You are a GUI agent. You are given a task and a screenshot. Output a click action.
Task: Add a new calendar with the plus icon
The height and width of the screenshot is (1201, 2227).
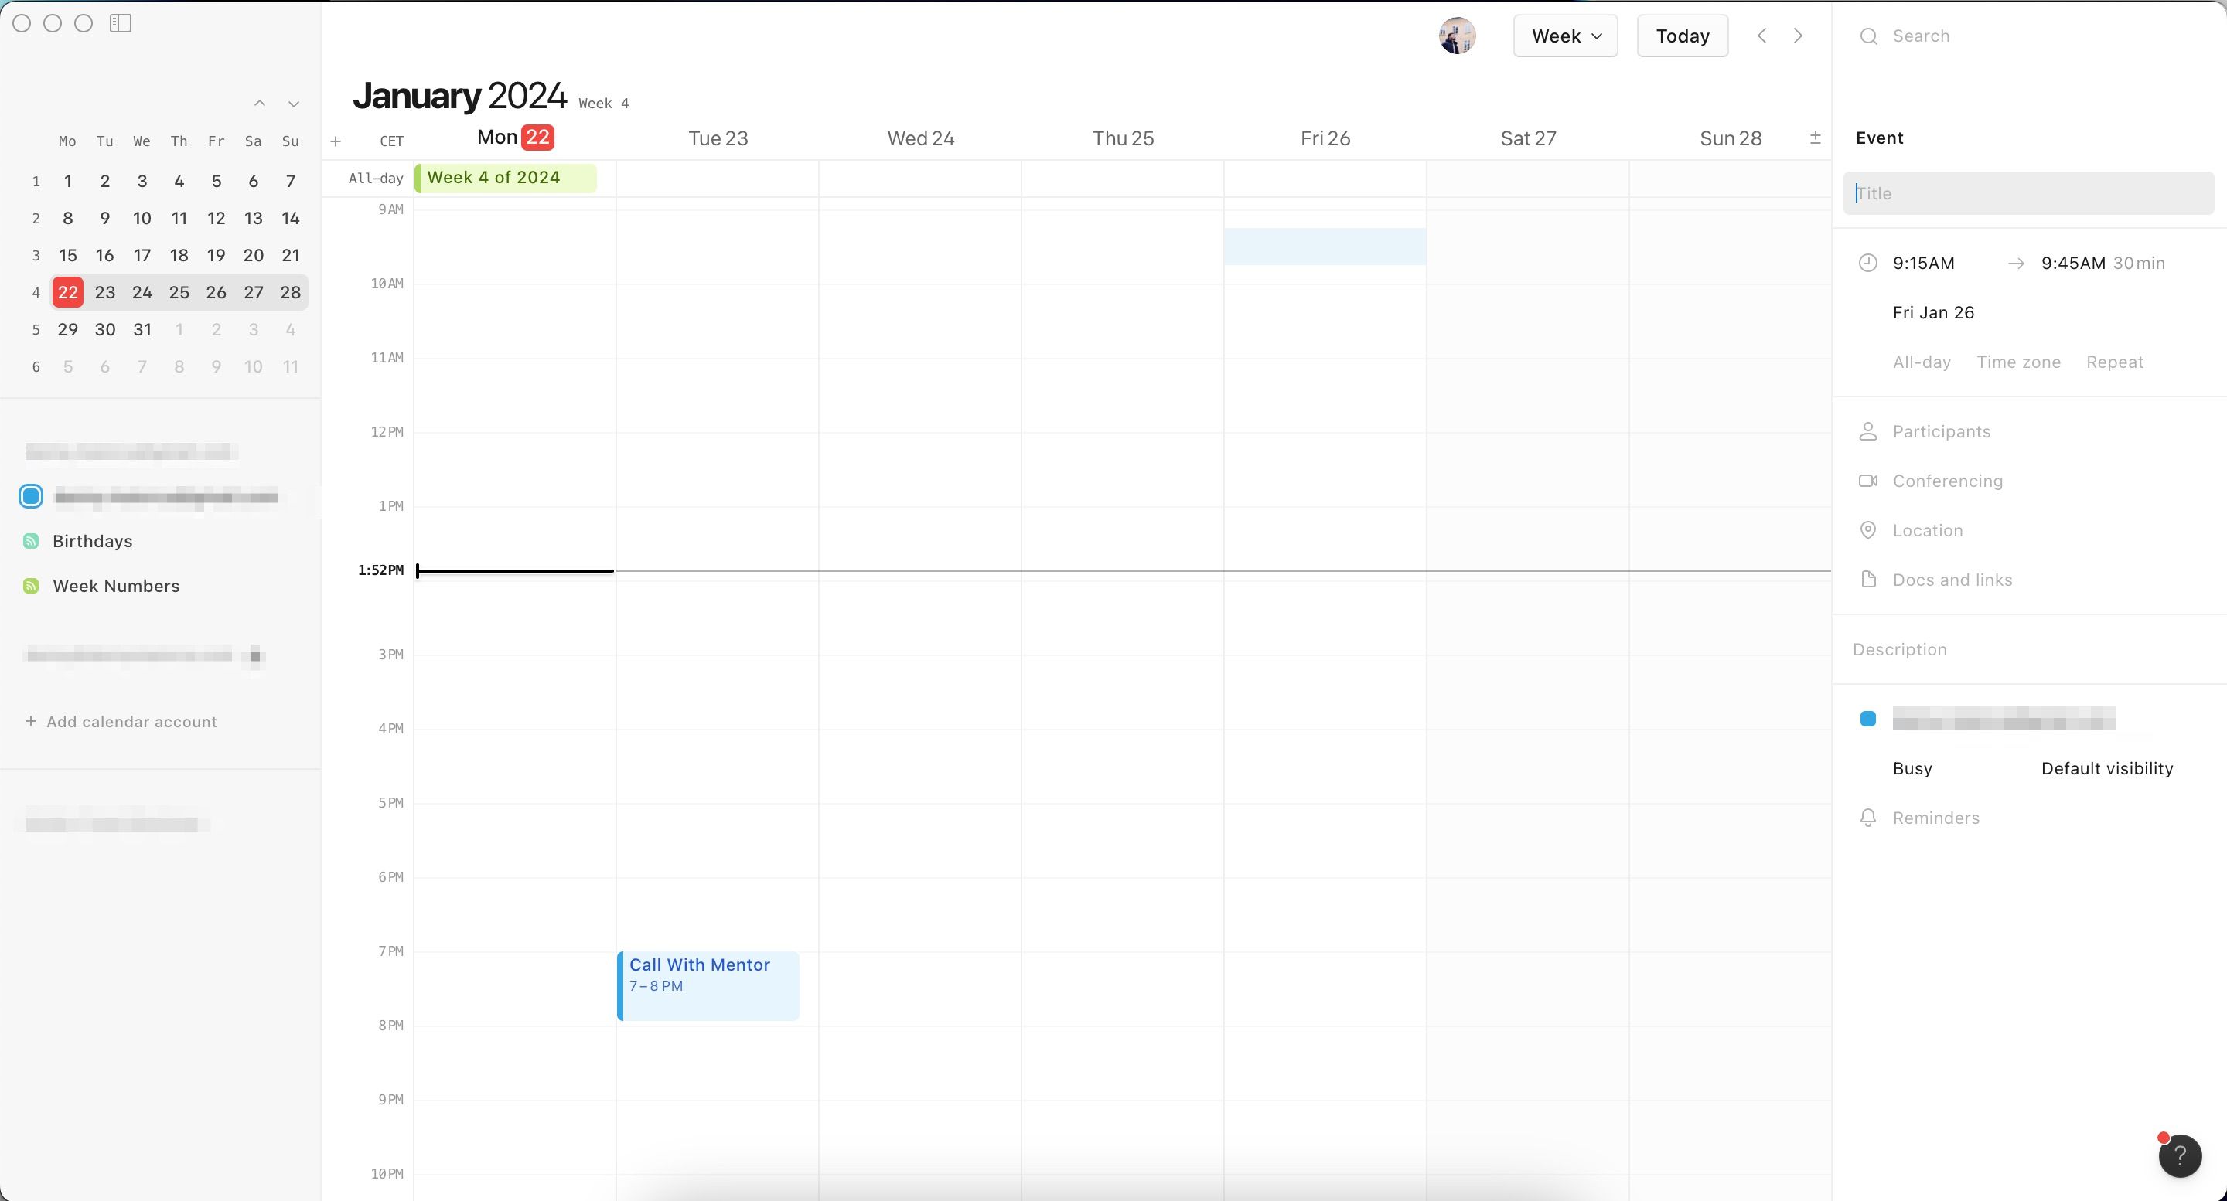(336, 141)
